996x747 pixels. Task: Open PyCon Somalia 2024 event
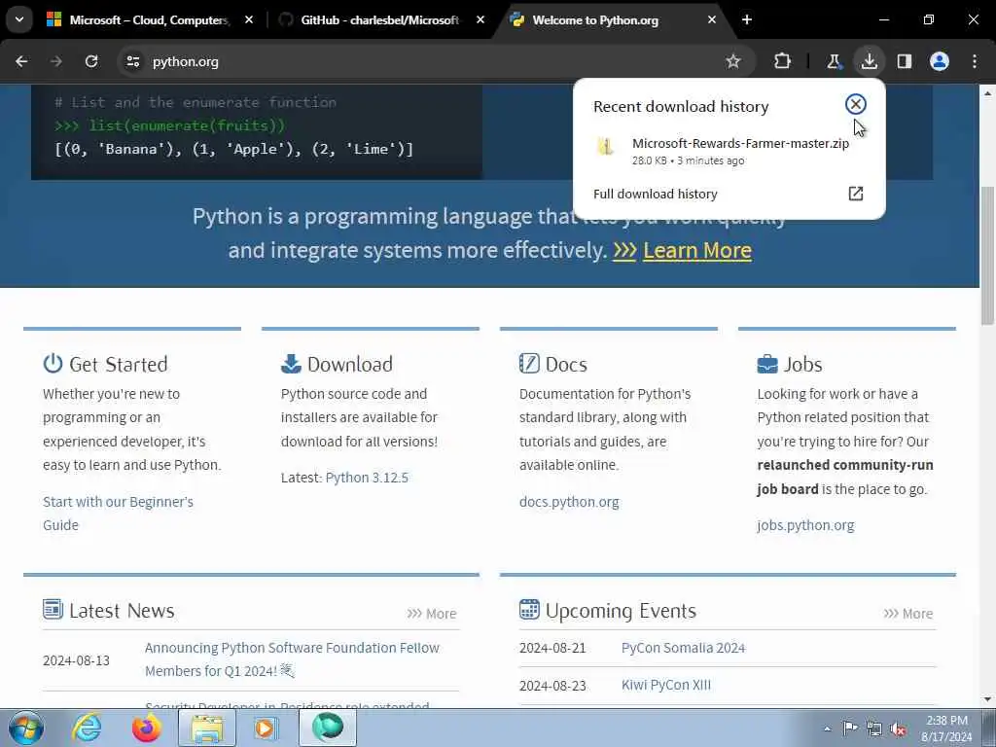pos(683,648)
